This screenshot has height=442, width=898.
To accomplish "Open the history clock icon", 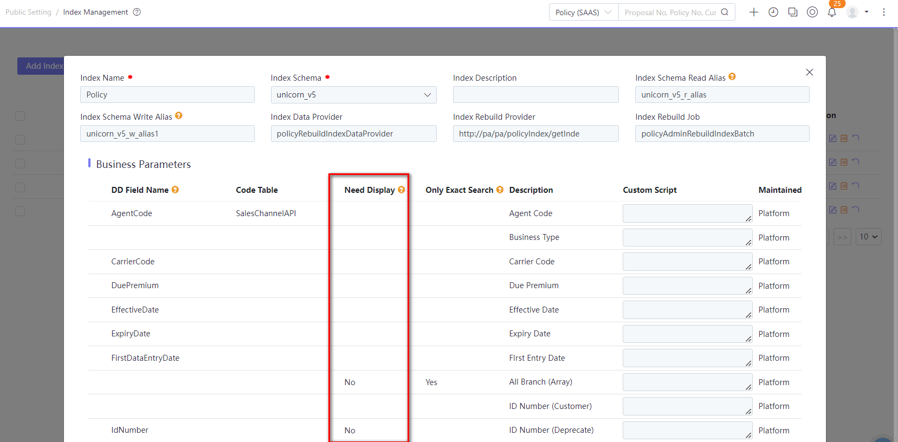I will 773,12.
